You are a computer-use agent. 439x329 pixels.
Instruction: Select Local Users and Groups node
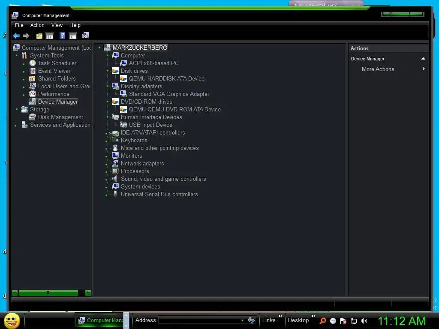(x=65, y=87)
